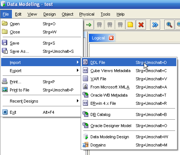Click the Data Modeling title bar icon
This screenshot has width=180, height=155.
(3, 4)
